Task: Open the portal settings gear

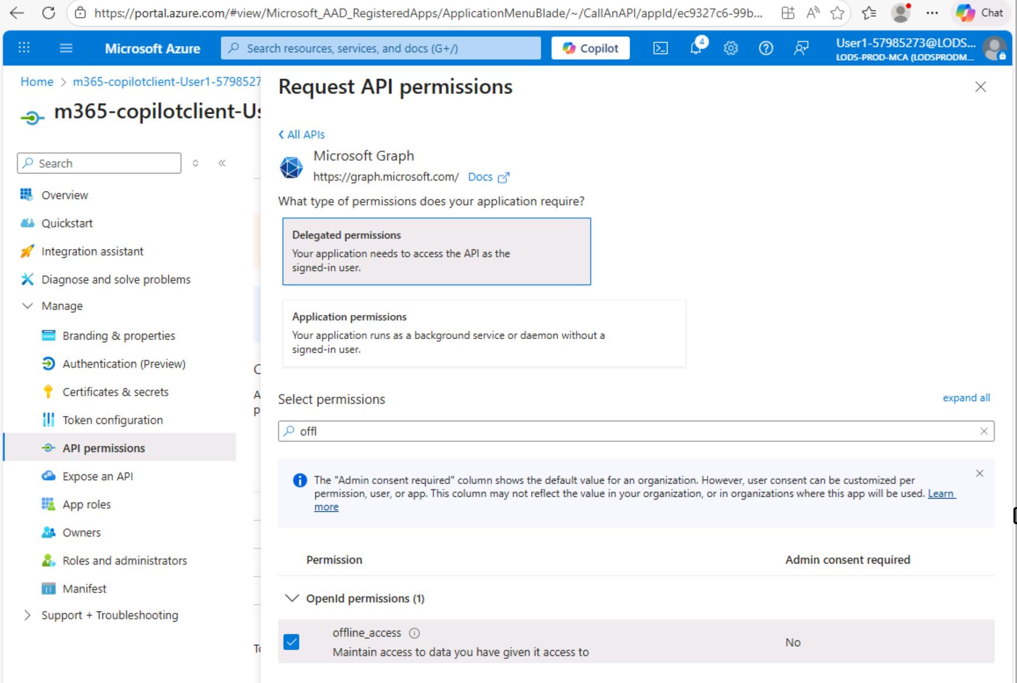Action: tap(730, 49)
